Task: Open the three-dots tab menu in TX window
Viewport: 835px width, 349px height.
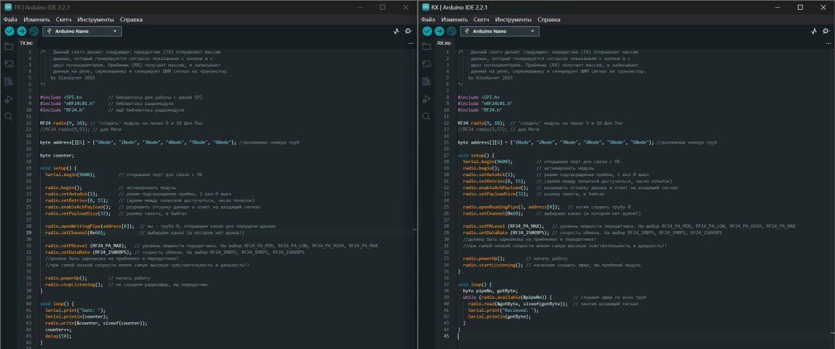Action: [410, 43]
